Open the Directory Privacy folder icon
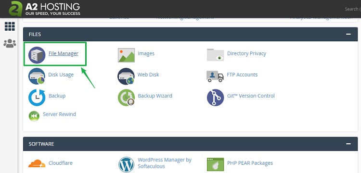The height and width of the screenshot is (173, 361). 215,55
